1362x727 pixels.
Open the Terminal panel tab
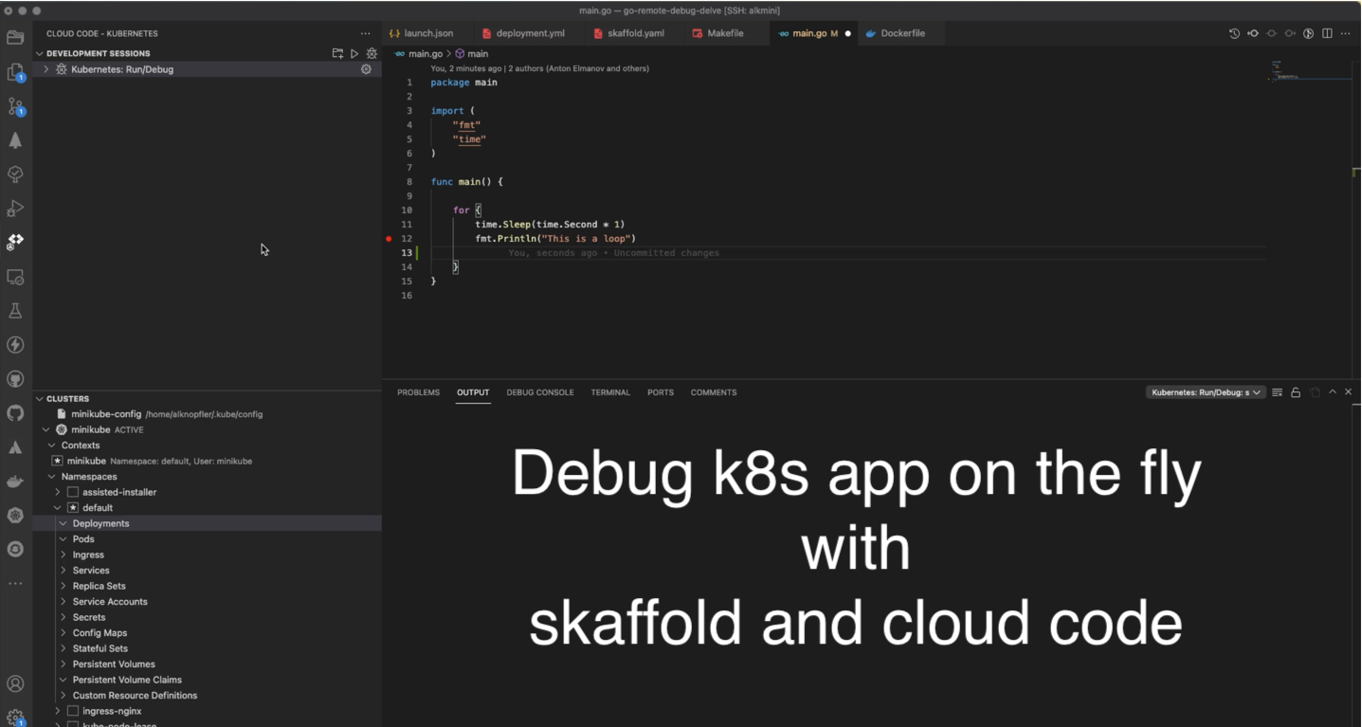click(610, 392)
